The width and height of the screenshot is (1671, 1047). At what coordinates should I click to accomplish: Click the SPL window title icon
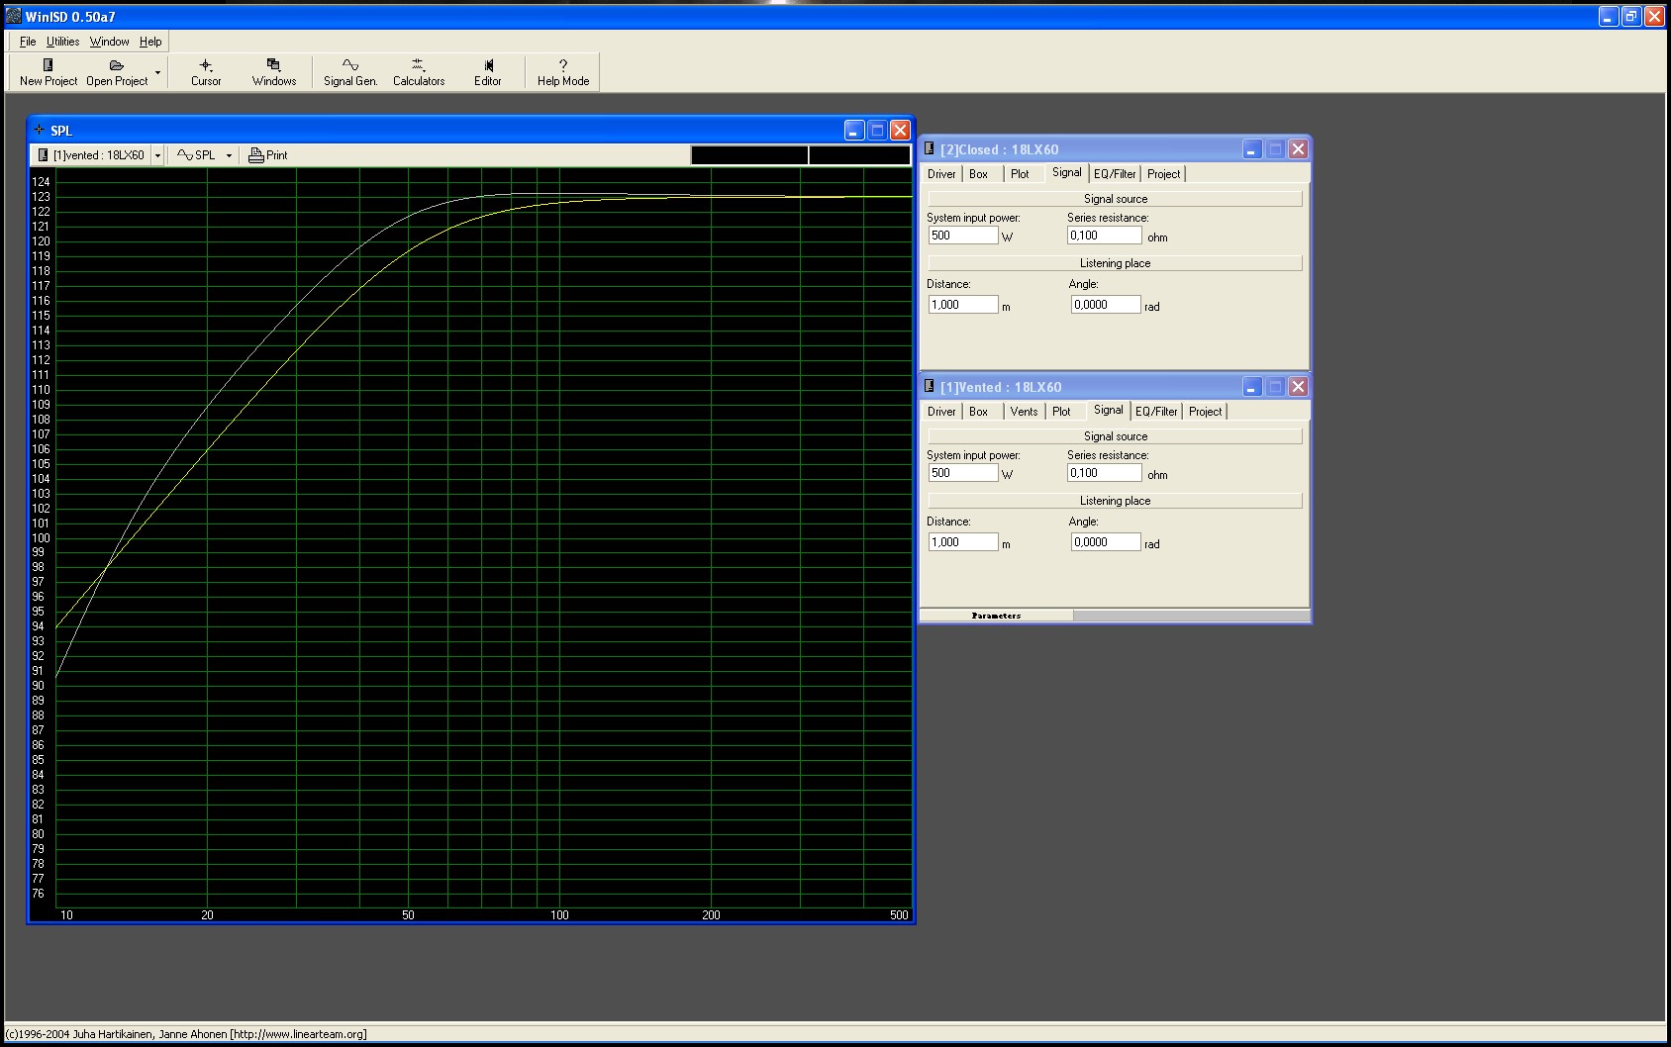pyautogui.click(x=40, y=130)
